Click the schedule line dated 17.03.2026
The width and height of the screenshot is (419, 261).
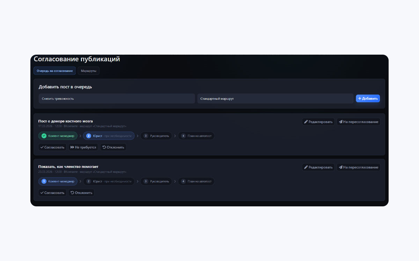pos(82,126)
